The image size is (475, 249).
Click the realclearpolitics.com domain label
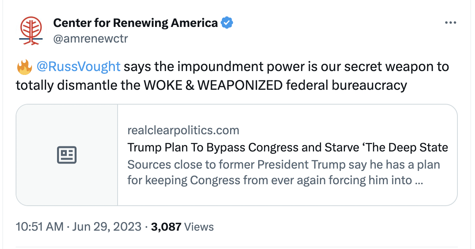pyautogui.click(x=183, y=130)
